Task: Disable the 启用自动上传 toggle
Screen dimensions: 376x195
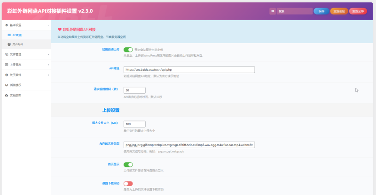Action: [128, 49]
